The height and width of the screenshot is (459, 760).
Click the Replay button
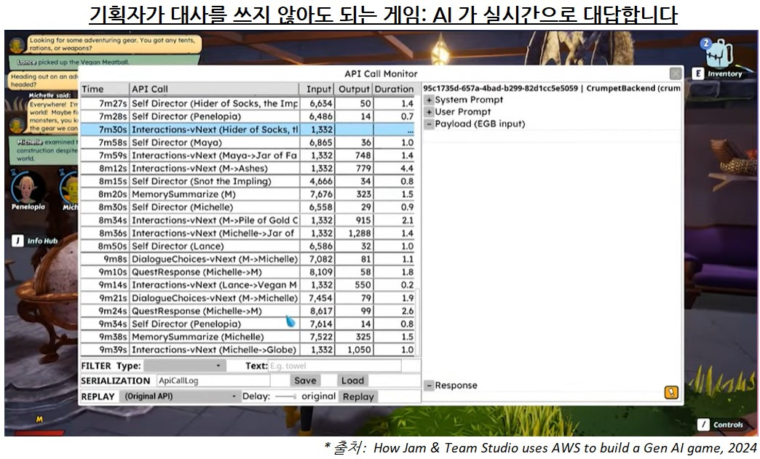click(358, 396)
